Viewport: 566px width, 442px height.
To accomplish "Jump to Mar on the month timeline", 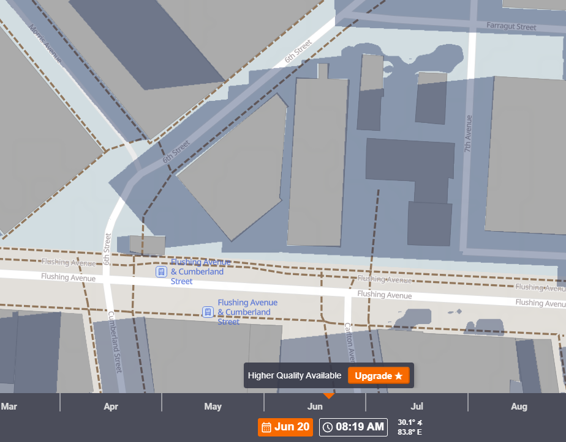I will click(9, 407).
